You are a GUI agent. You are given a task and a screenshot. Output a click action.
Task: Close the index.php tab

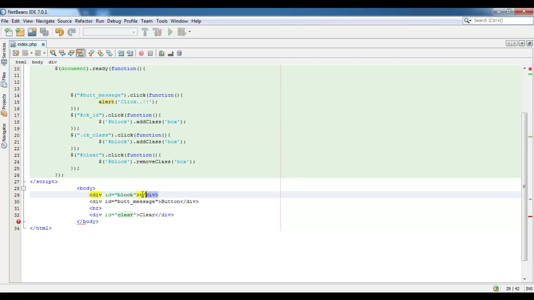[43, 44]
